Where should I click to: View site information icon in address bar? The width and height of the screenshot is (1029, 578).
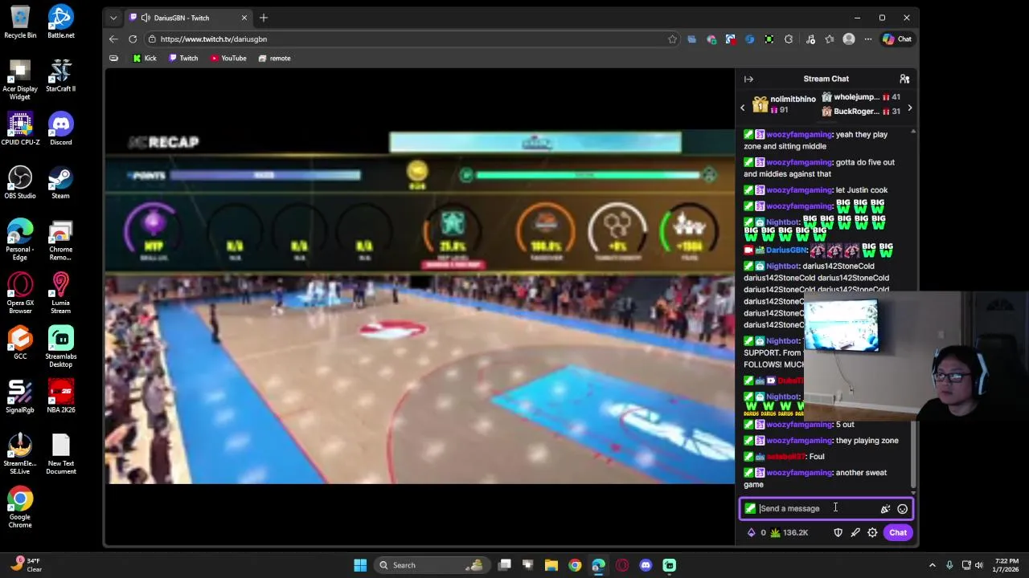pyautogui.click(x=152, y=39)
